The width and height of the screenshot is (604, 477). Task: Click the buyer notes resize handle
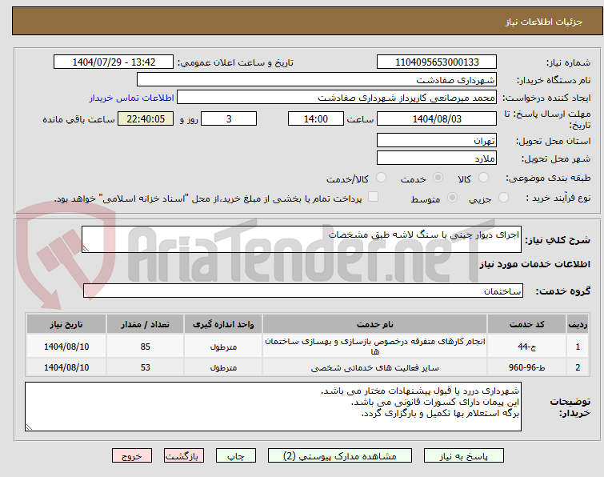[x=29, y=427]
